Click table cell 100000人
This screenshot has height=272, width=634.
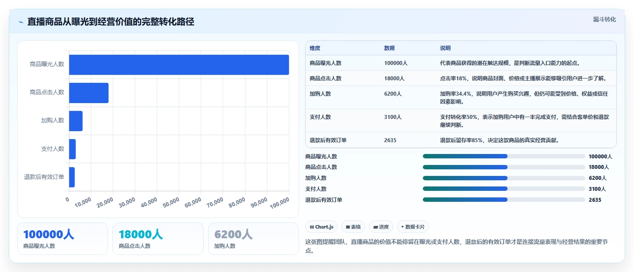(x=396, y=63)
